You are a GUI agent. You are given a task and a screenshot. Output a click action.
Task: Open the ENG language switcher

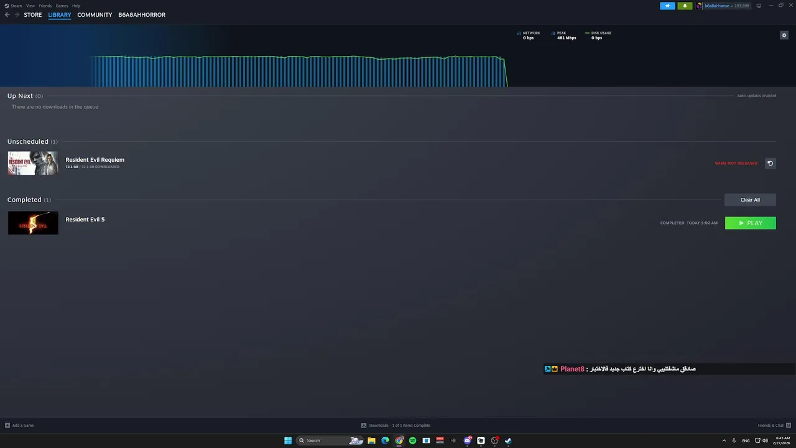point(746,441)
